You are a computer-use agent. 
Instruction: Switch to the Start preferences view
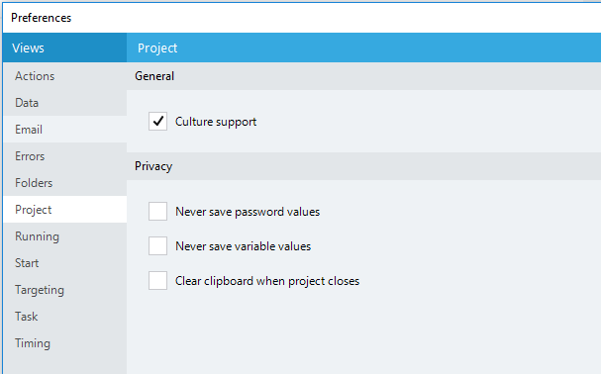(x=64, y=263)
